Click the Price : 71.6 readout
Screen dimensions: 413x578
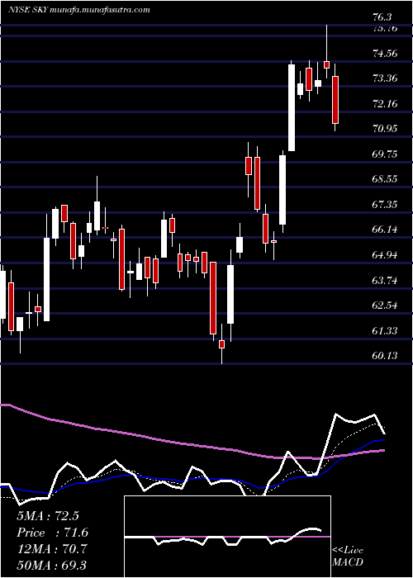pos(53,533)
